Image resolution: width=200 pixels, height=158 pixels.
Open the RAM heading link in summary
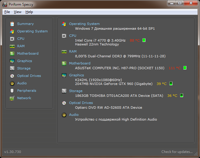coord(73,51)
